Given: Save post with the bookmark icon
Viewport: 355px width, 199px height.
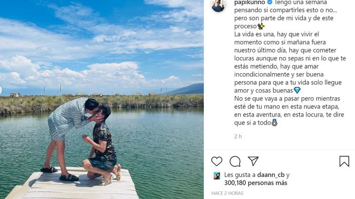Looking at the screenshot, I should tap(344, 161).
